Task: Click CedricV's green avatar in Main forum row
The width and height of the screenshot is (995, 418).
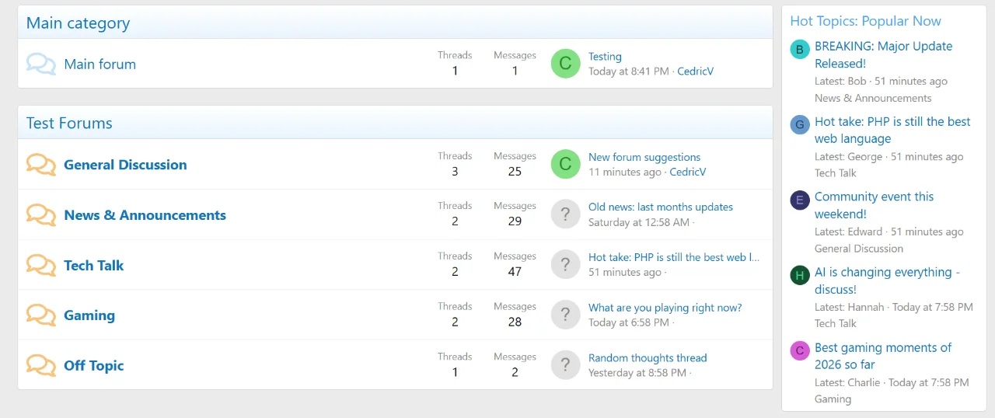Action: (x=566, y=64)
